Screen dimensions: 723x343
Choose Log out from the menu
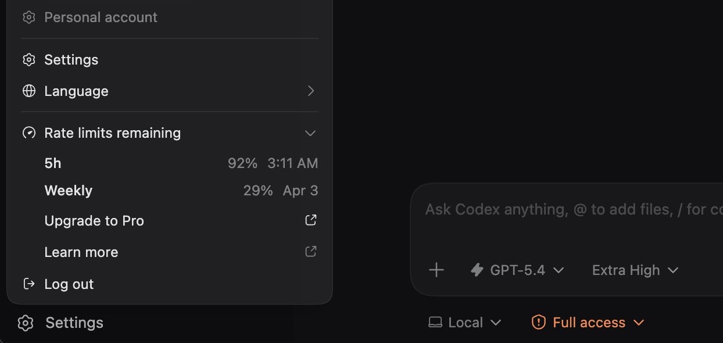point(69,284)
